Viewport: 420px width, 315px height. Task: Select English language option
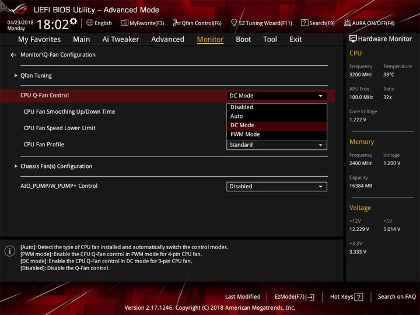[x=103, y=23]
